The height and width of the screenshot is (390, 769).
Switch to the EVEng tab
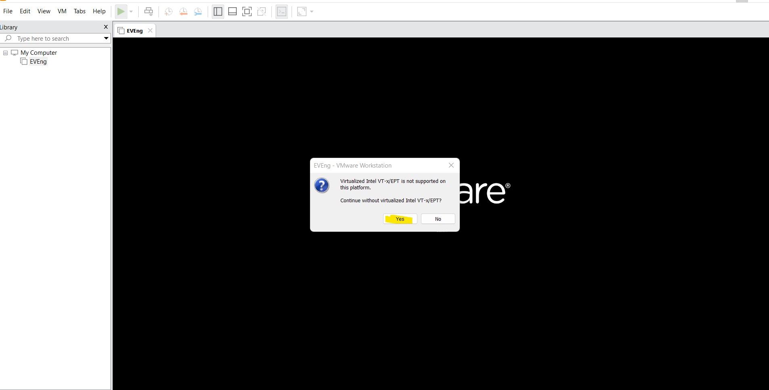(x=135, y=31)
